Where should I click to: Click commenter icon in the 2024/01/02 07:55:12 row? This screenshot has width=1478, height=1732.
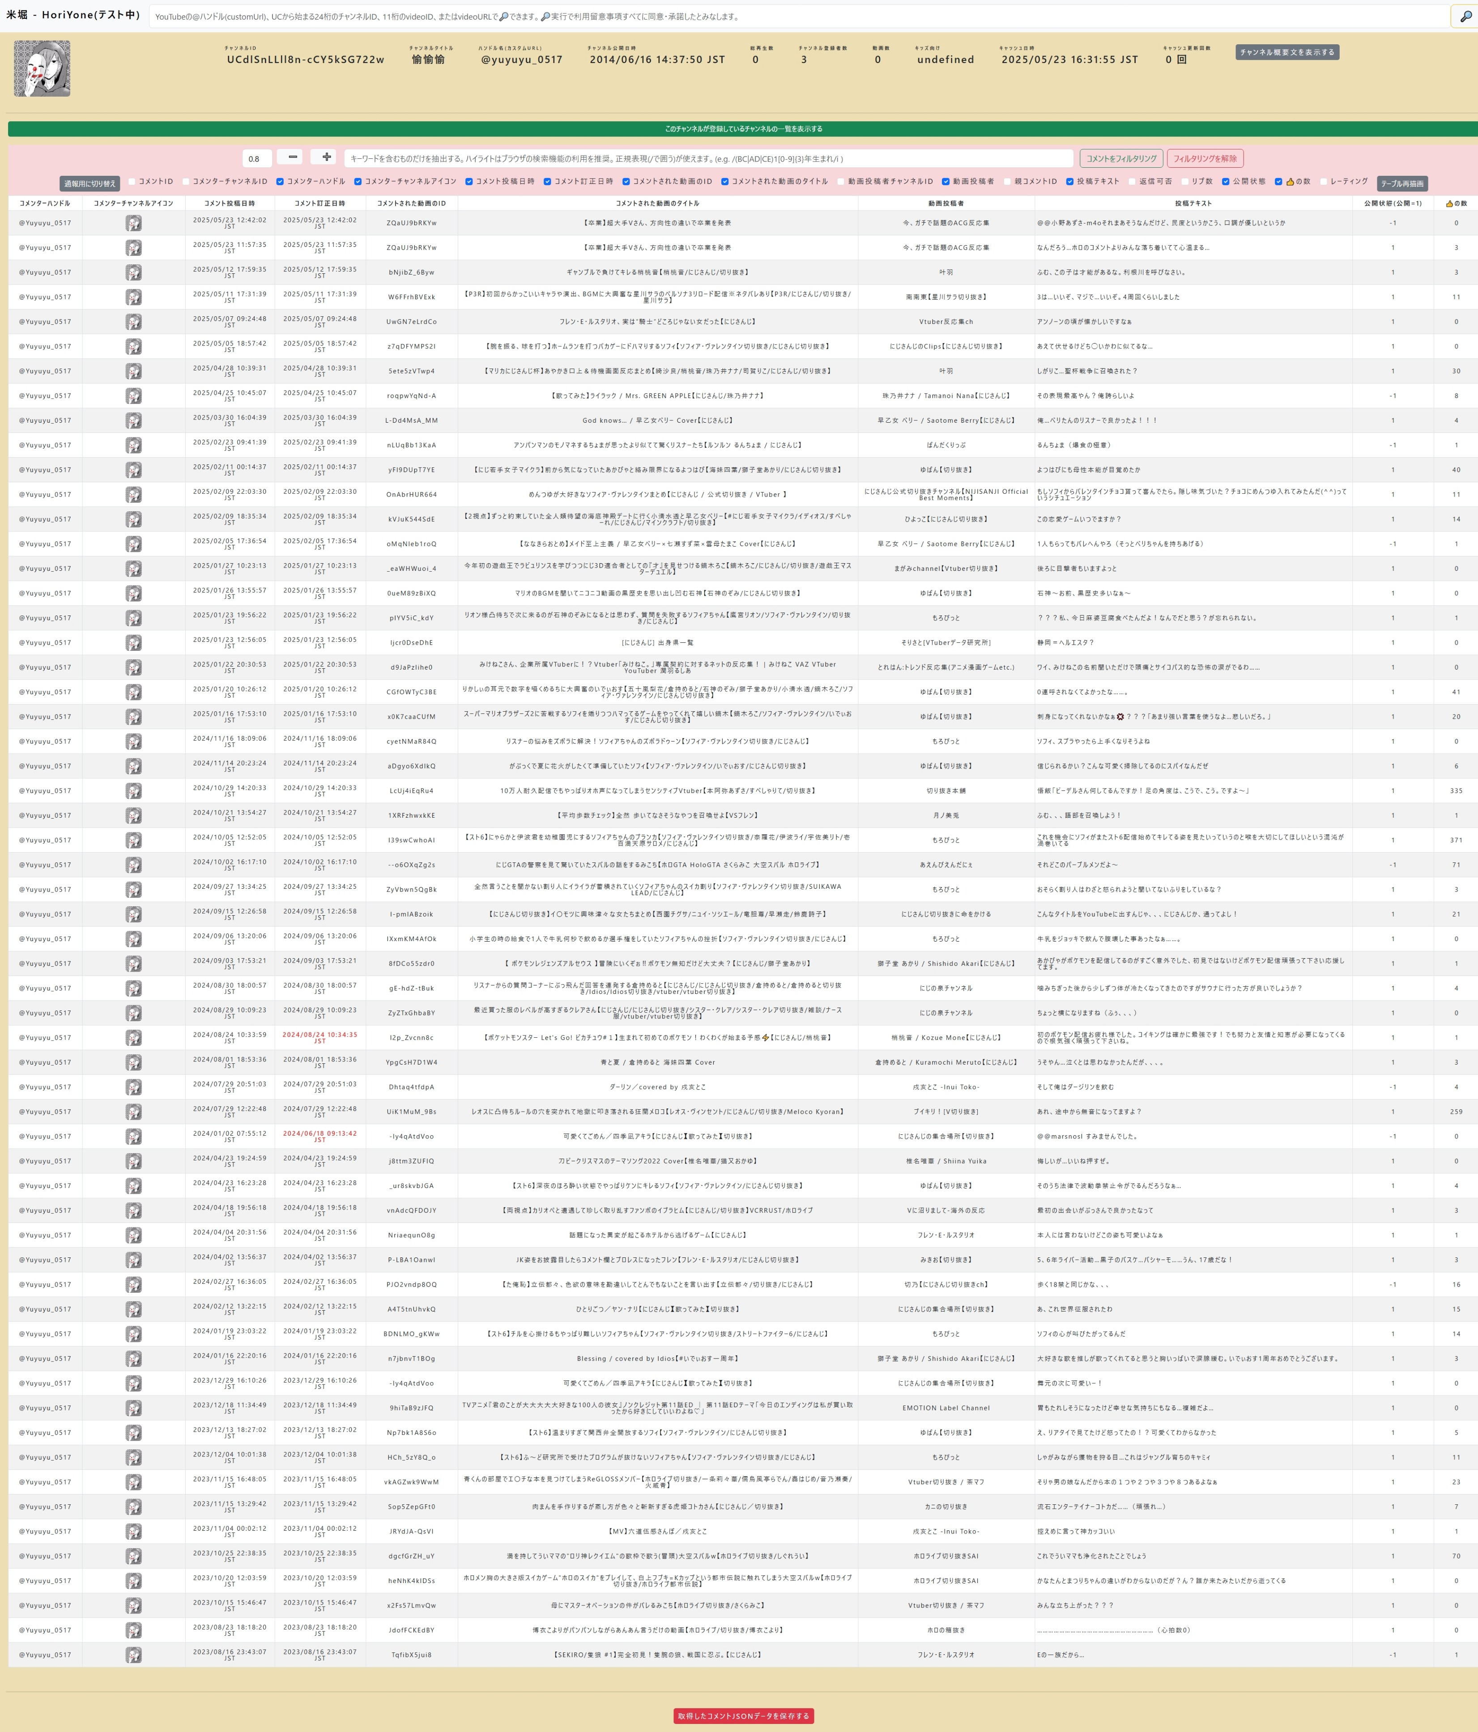click(x=134, y=1136)
